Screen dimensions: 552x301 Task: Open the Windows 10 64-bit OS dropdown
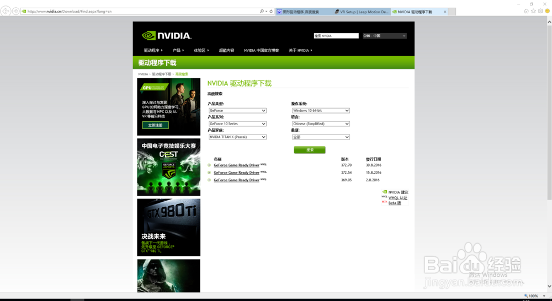pyautogui.click(x=321, y=110)
